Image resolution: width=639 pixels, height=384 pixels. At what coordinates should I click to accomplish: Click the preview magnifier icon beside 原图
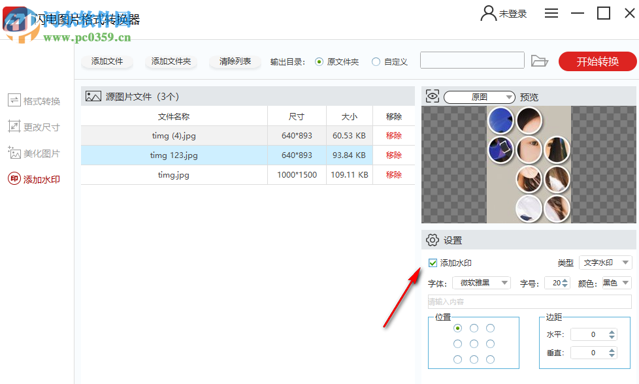[x=432, y=96]
